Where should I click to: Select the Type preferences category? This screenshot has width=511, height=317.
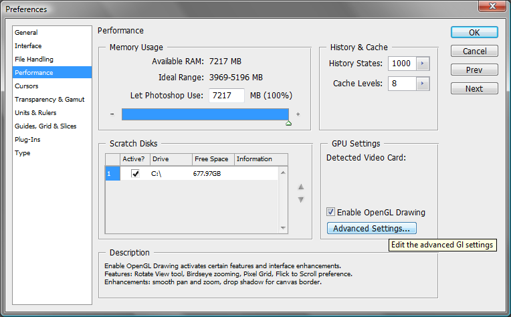(52, 152)
